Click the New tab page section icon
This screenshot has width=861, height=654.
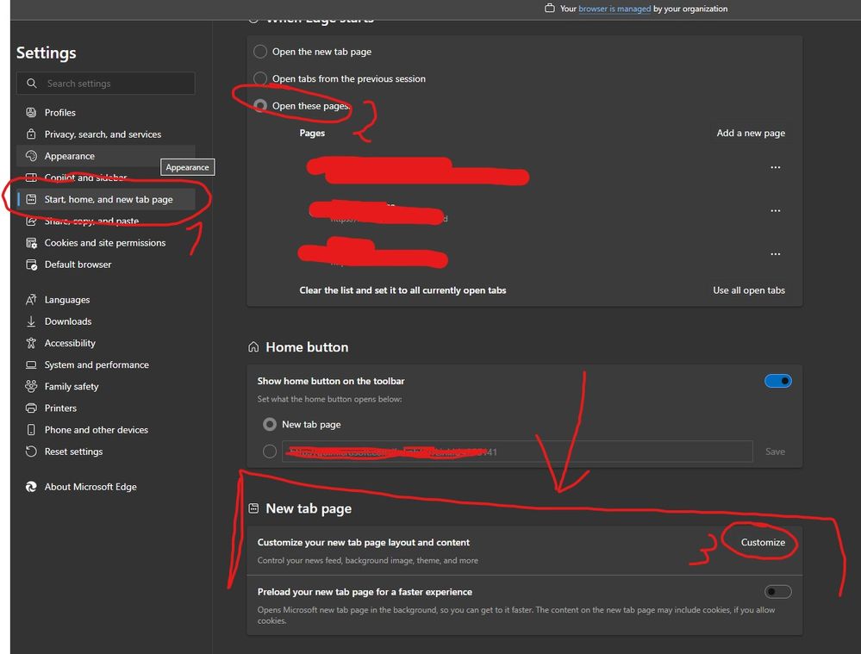[x=253, y=508]
